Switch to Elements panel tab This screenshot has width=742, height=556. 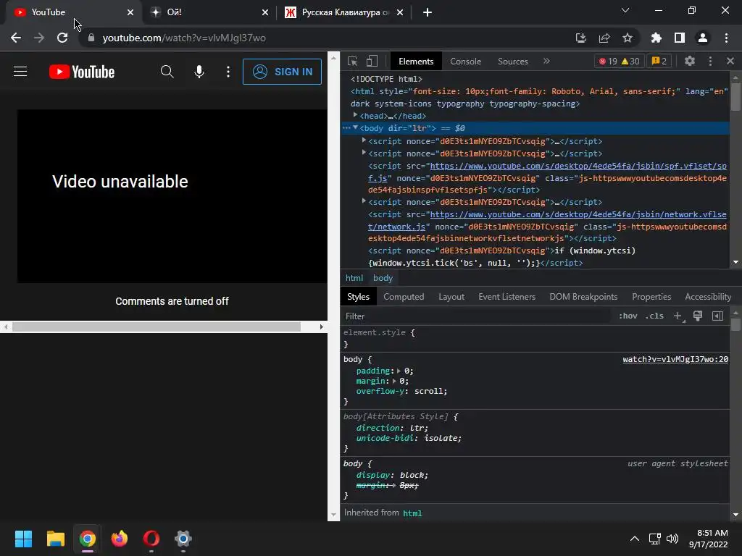click(415, 62)
